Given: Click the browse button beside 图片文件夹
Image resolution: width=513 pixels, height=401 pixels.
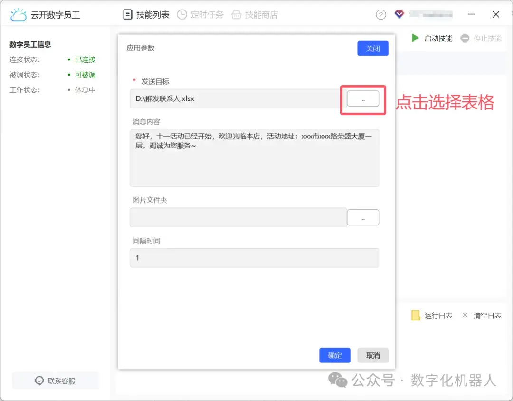Looking at the screenshot, I should pos(362,217).
